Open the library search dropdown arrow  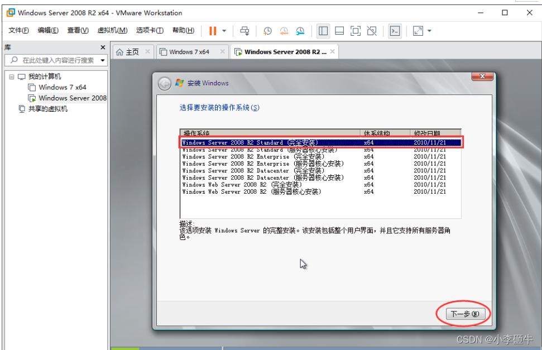(x=103, y=60)
